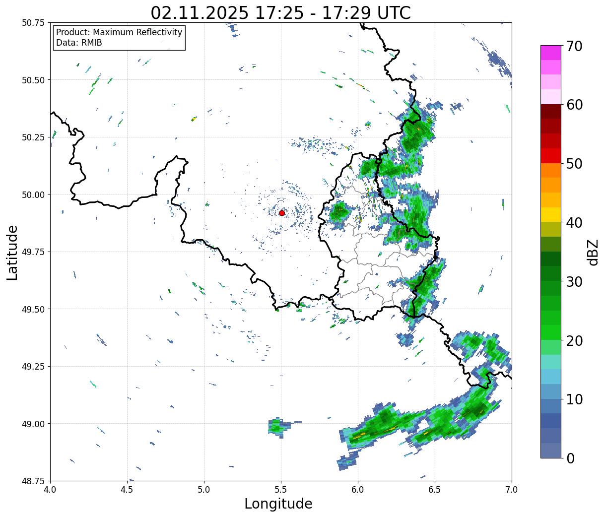The width and height of the screenshot is (605, 516).
Task: Click the latitude tick label 50.25
Action: click(34, 137)
